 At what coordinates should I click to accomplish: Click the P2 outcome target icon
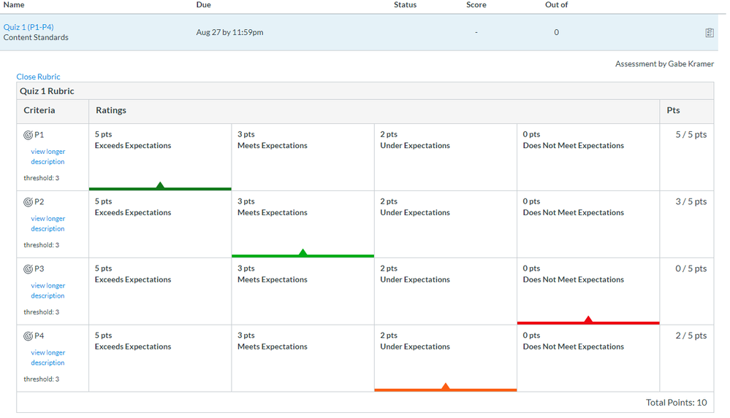coord(28,202)
